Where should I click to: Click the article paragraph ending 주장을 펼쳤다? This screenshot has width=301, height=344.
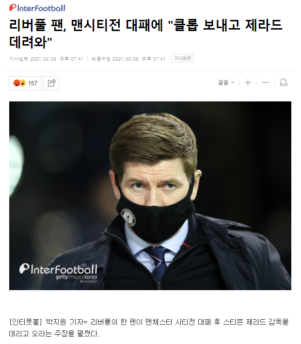149,328
